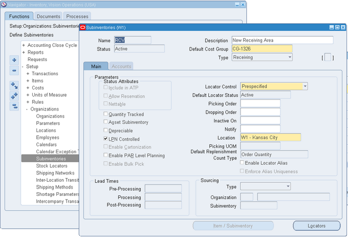Open the Sourcing Type dropdown
Image resolution: width=348 pixels, height=237 pixels.
point(288,186)
